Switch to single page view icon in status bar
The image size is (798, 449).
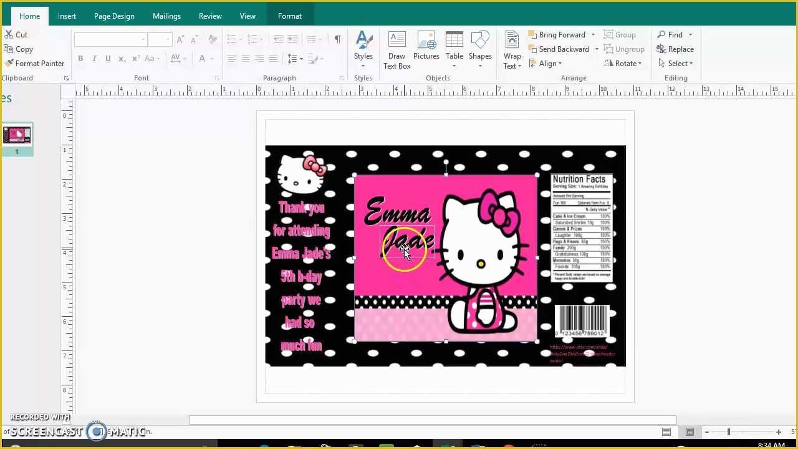666,432
